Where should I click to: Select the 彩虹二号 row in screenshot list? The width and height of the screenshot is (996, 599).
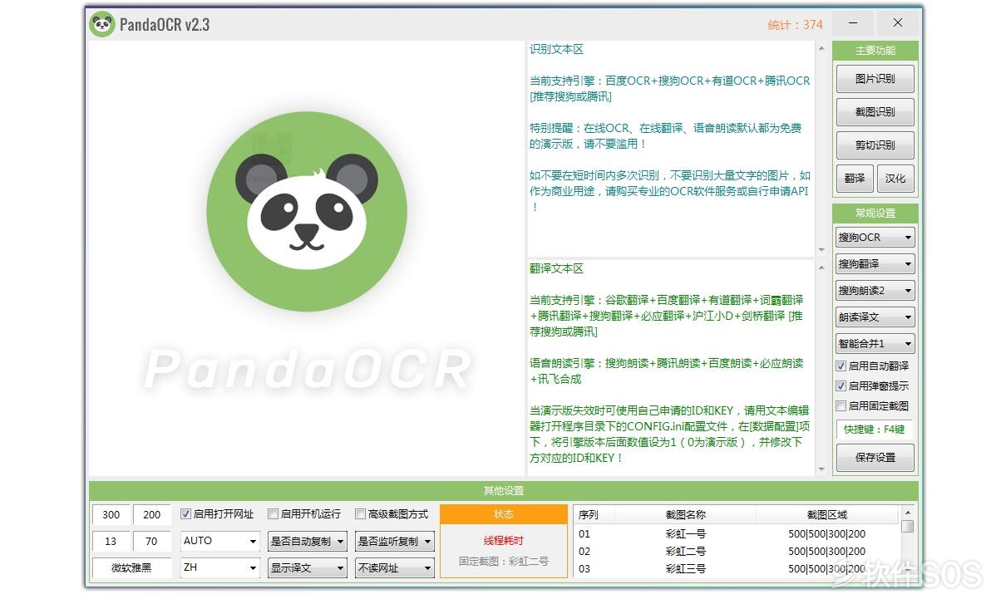pos(685,551)
